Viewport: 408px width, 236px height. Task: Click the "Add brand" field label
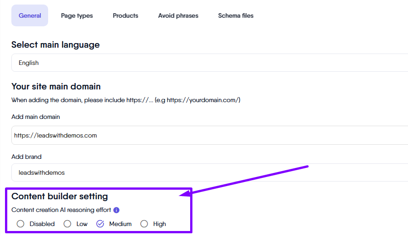tap(26, 157)
